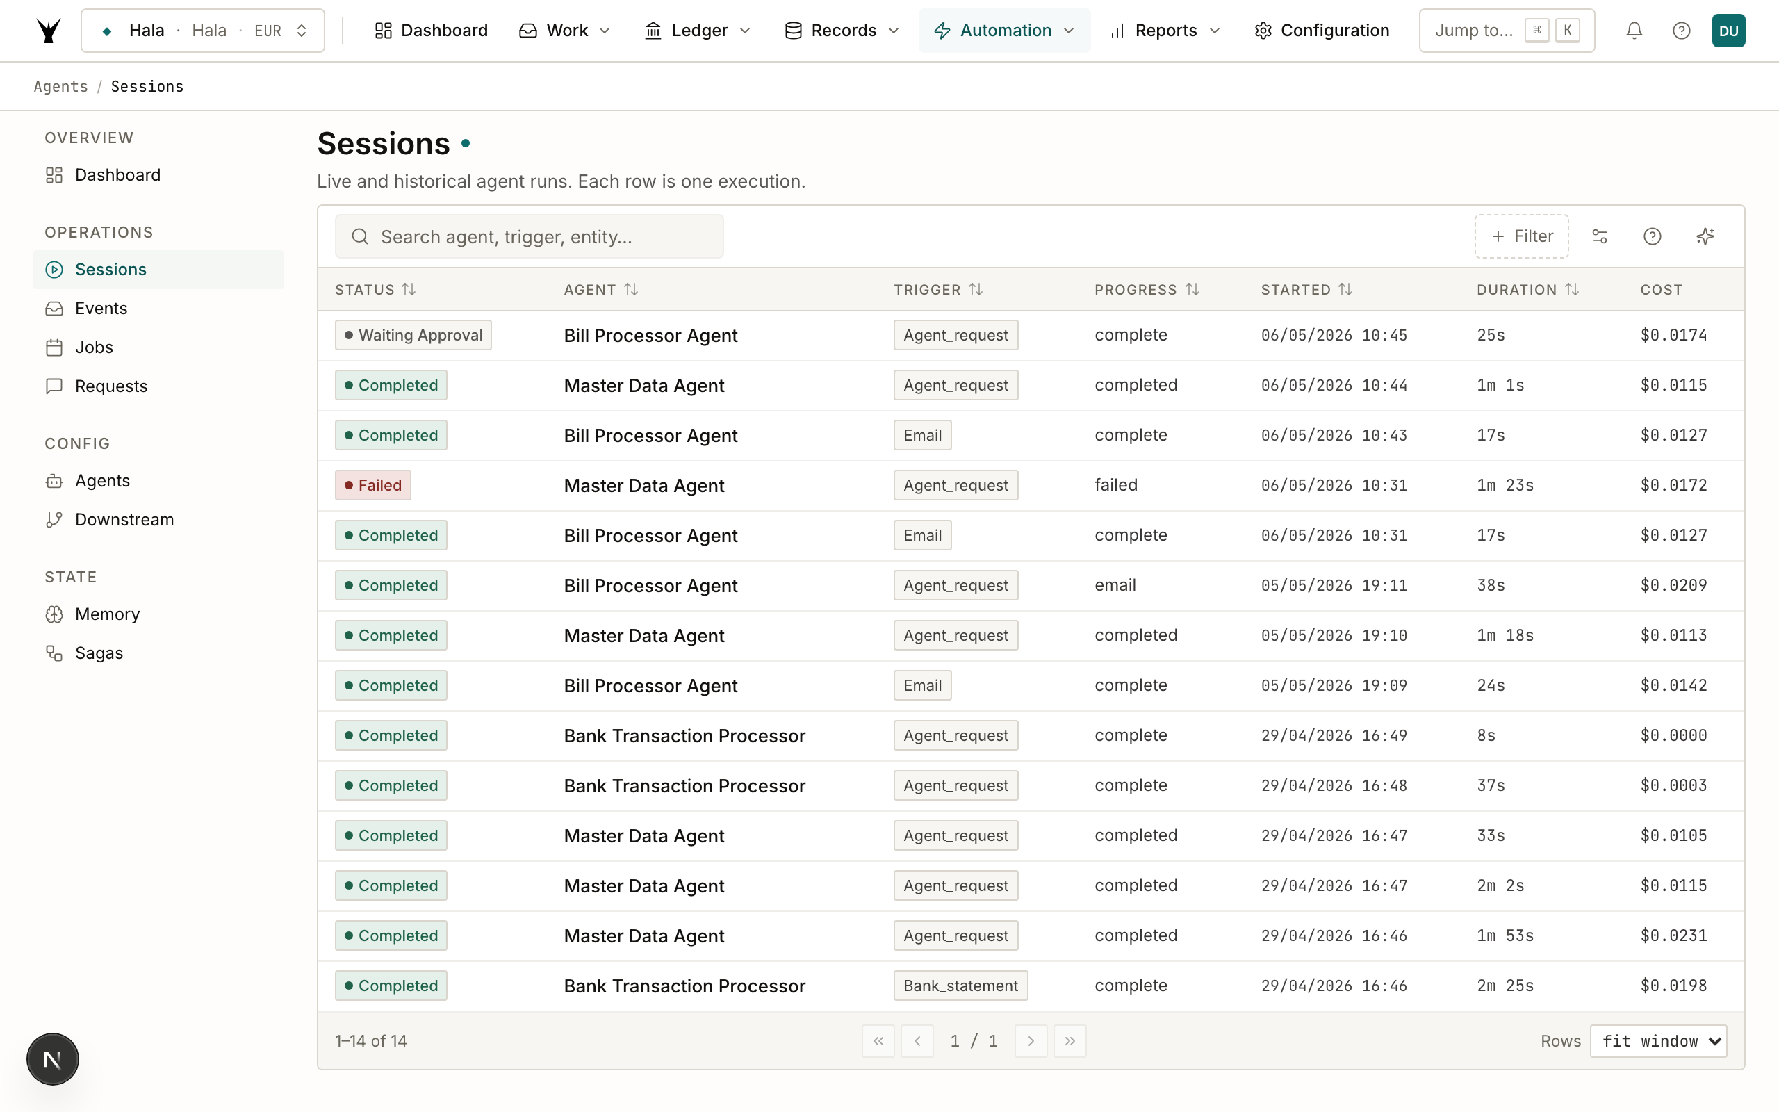This screenshot has width=1779, height=1112.
Task: Click cost $0.0231 cell
Action: tap(1673, 935)
